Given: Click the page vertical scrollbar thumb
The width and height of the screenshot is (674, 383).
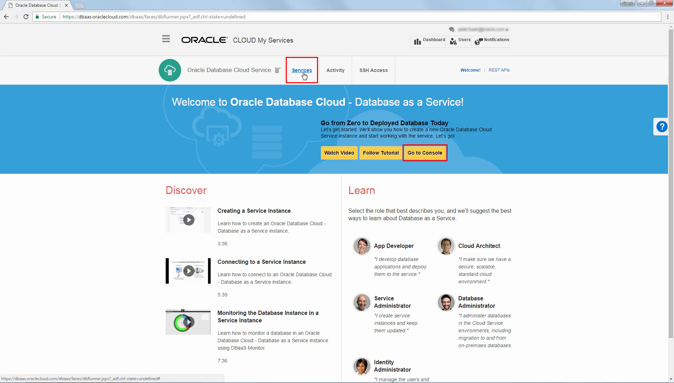Looking at the screenshot, I should [x=671, y=183].
